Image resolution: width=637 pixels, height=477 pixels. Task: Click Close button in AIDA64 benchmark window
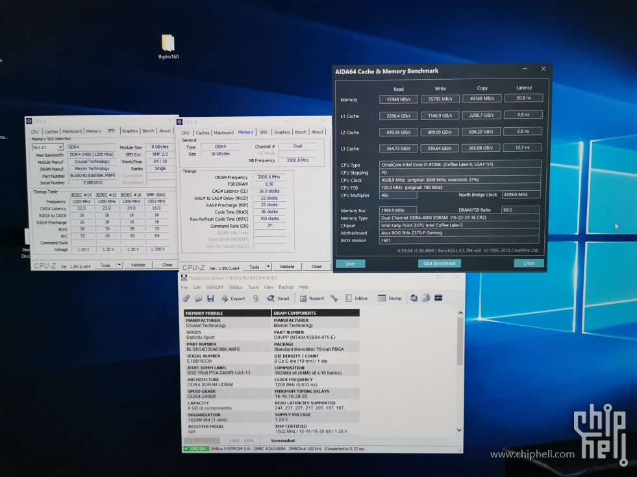point(529,263)
